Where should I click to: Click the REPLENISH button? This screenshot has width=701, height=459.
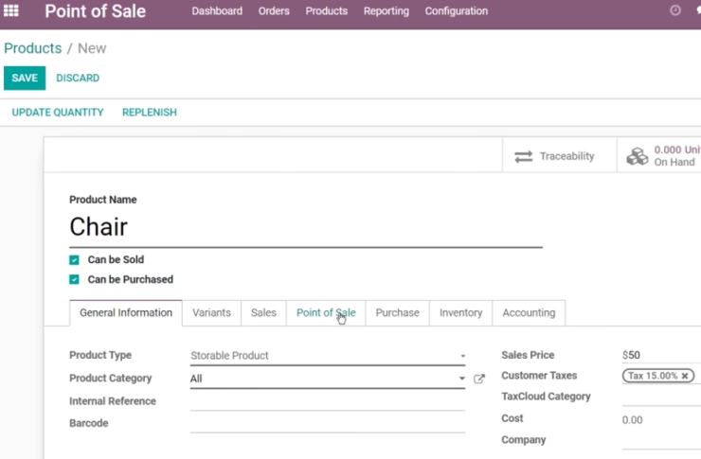click(x=150, y=113)
